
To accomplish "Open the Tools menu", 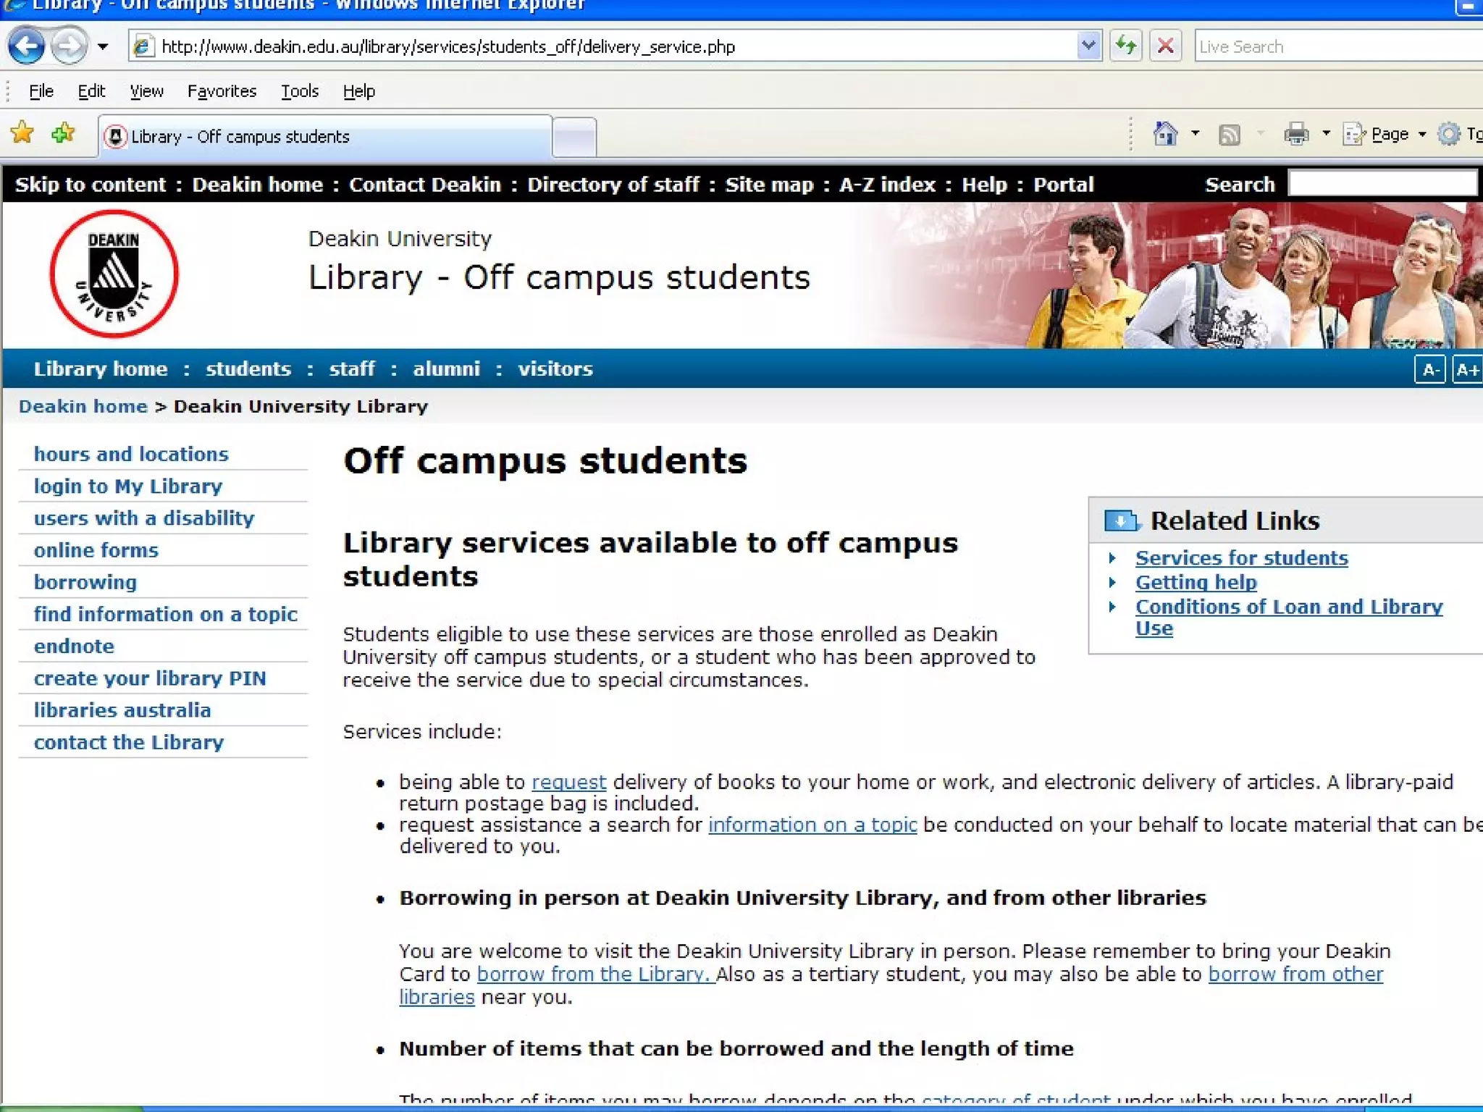I will click(299, 91).
